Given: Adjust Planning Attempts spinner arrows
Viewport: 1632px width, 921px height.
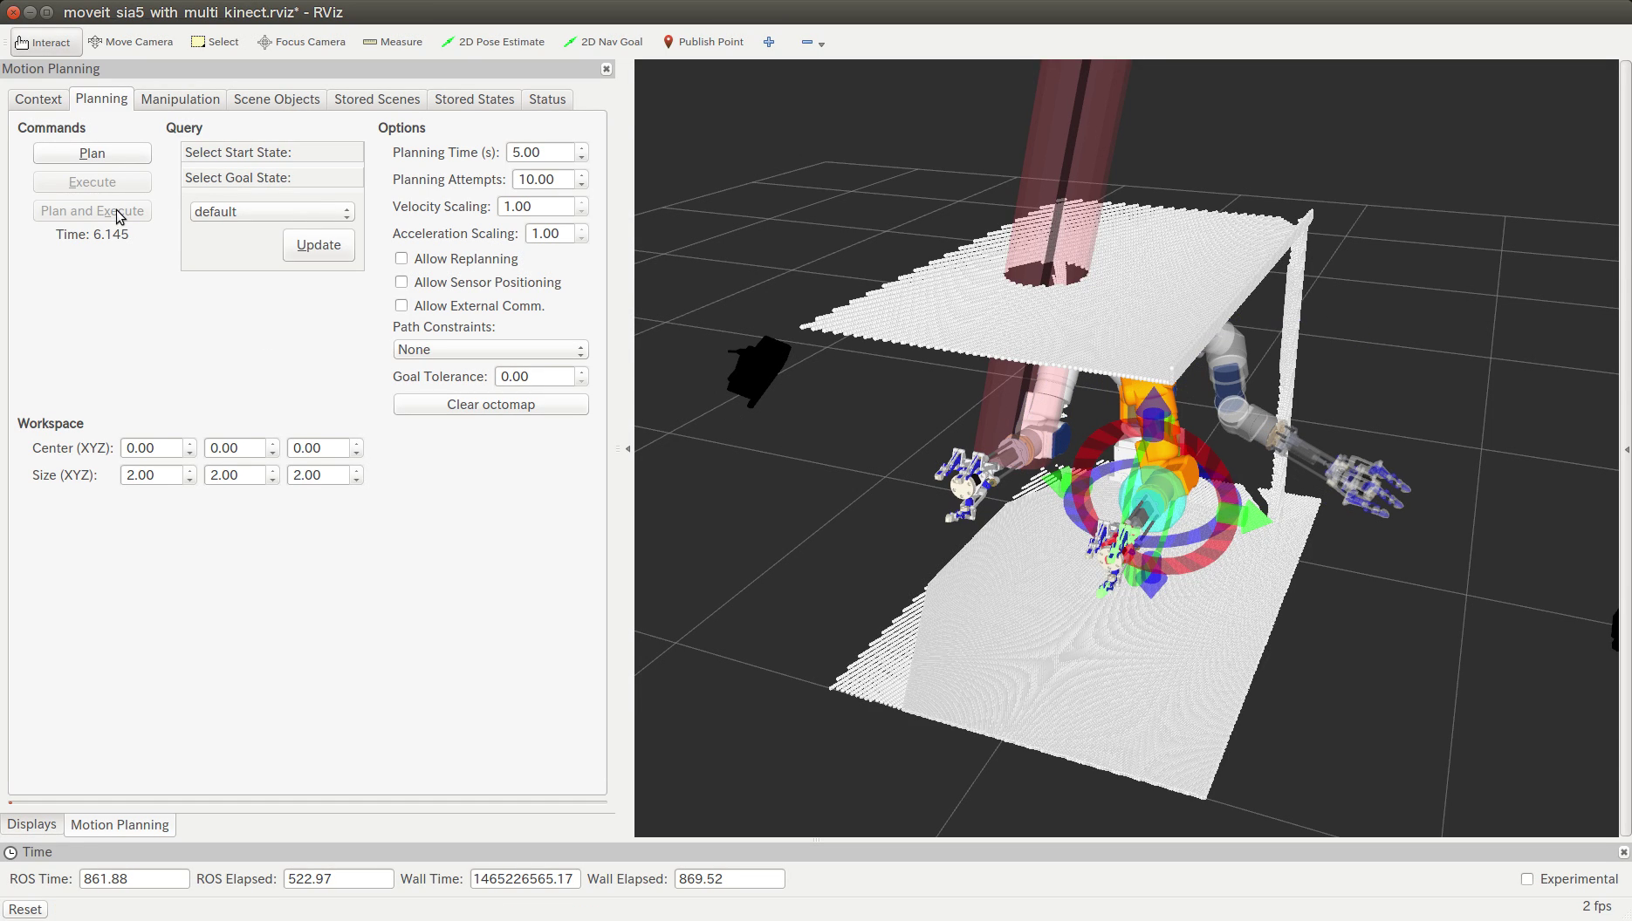Looking at the screenshot, I should click(582, 180).
